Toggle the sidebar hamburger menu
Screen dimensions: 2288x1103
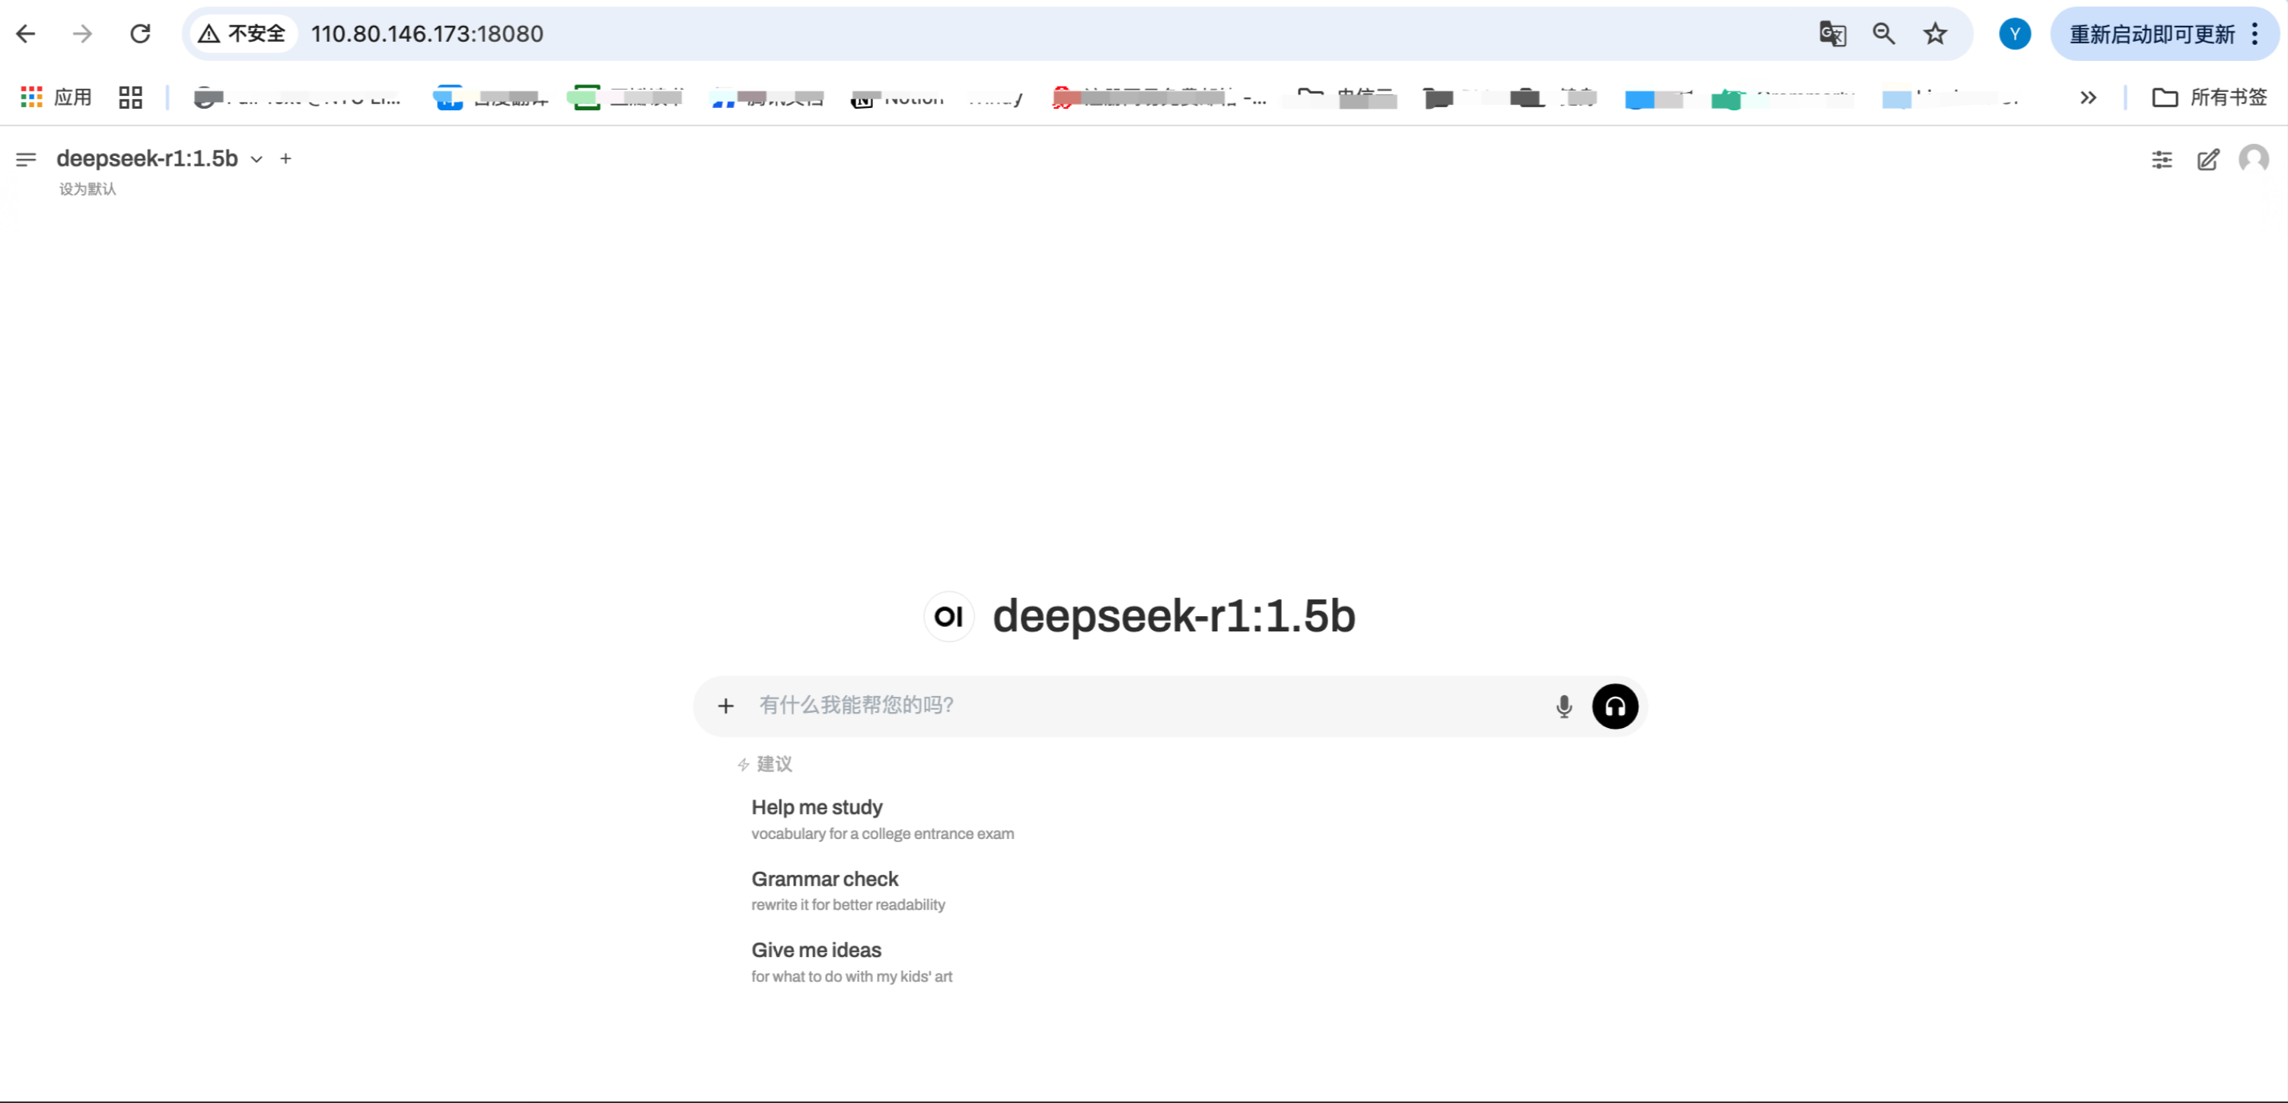[26, 159]
